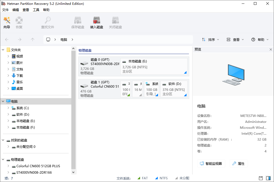This screenshot has height=182, width=274.
Task: Toggle the NTFS file system filter
Action: point(161,178)
